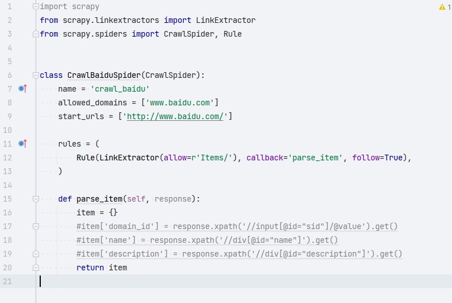Place cursor on CrawlBaiduSpider class name
The height and width of the screenshot is (303, 452).
[x=103, y=75]
